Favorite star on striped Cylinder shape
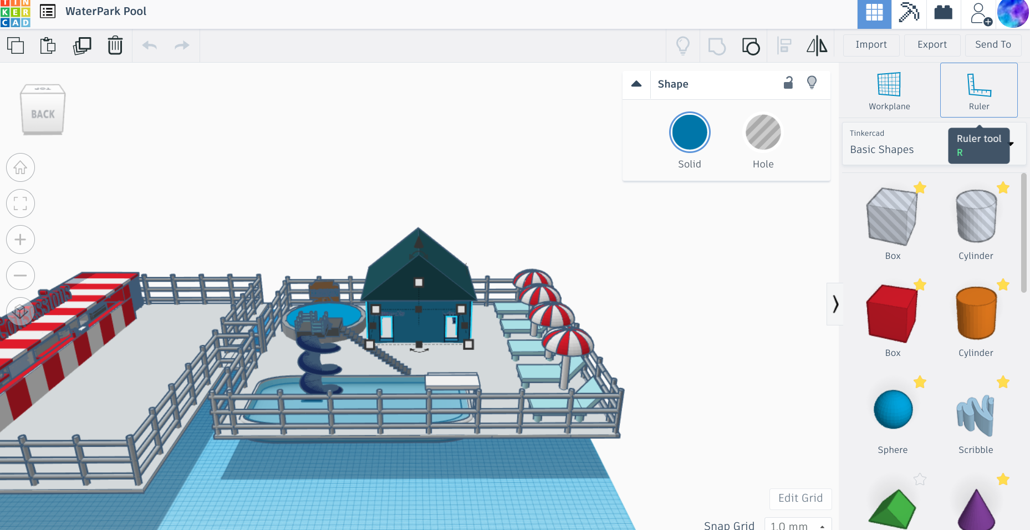Image resolution: width=1030 pixels, height=530 pixels. [x=1003, y=187]
